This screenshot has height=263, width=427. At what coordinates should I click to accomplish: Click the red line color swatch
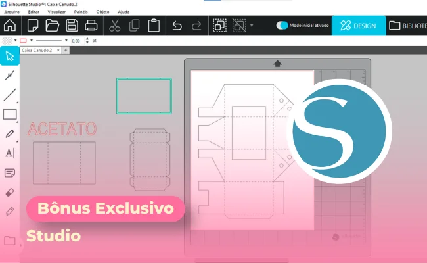(x=24, y=41)
